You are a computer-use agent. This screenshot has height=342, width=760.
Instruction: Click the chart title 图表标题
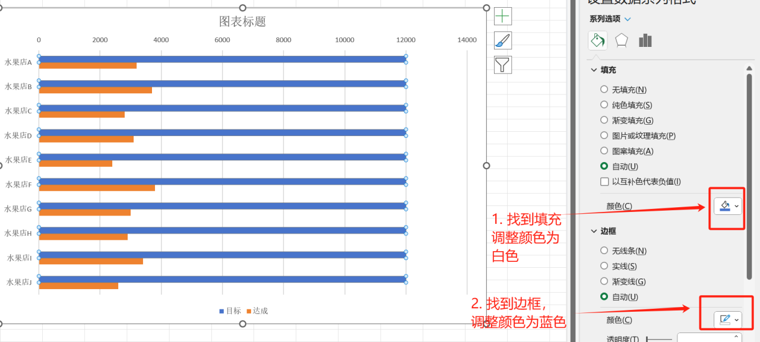[242, 21]
